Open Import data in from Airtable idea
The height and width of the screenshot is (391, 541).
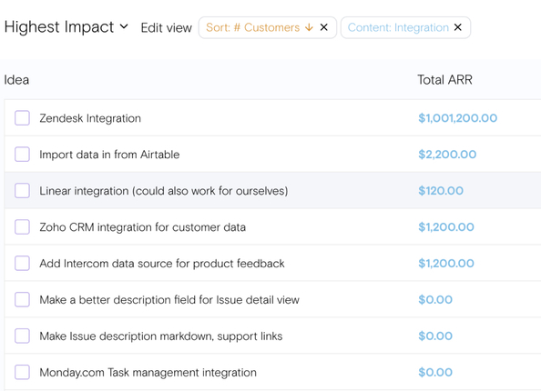tap(109, 155)
